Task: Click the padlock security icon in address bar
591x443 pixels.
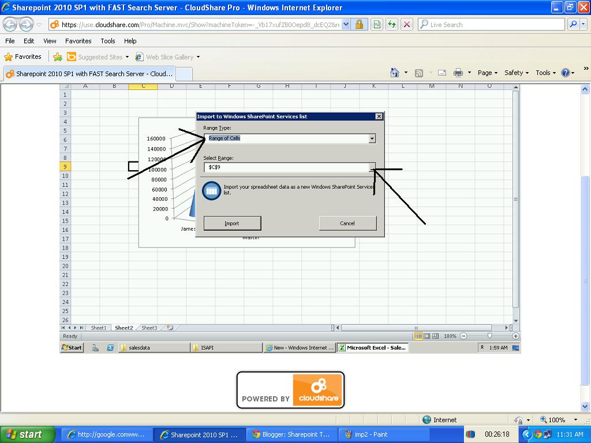Action: click(x=358, y=25)
